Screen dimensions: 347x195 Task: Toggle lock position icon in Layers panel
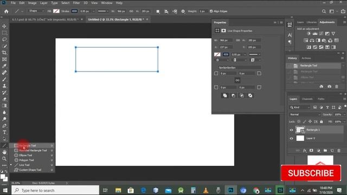pyautogui.click(x=310, y=121)
